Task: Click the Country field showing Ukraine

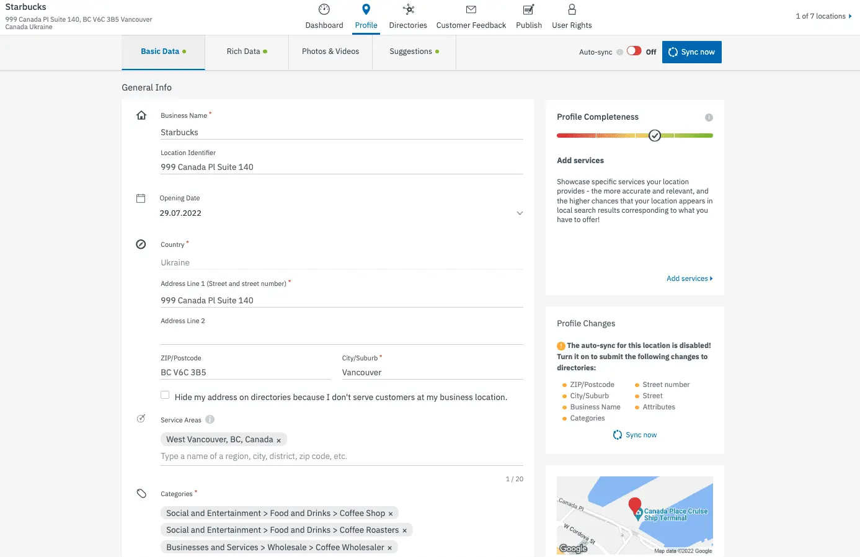Action: [342, 262]
